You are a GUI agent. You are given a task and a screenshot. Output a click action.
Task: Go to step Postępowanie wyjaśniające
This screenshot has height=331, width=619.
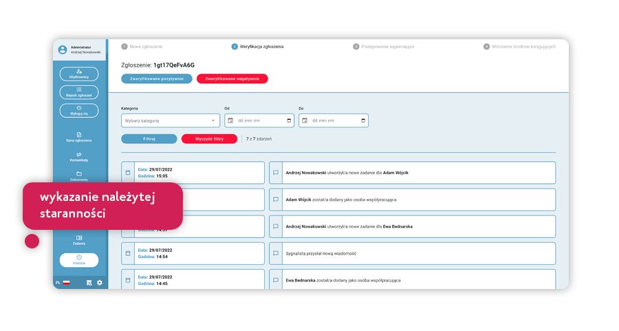click(x=384, y=47)
